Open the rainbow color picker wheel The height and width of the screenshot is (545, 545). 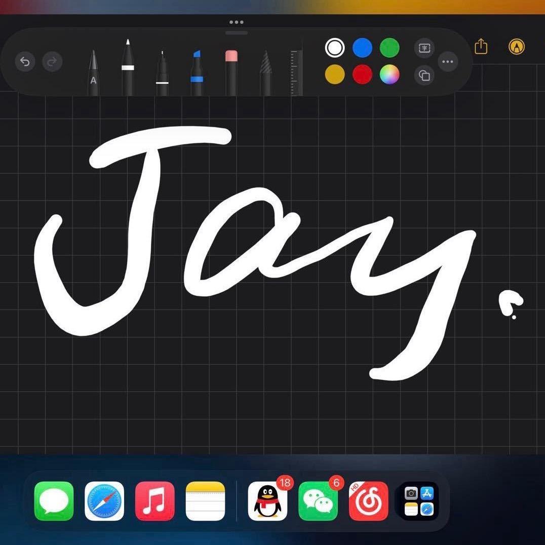tap(390, 75)
